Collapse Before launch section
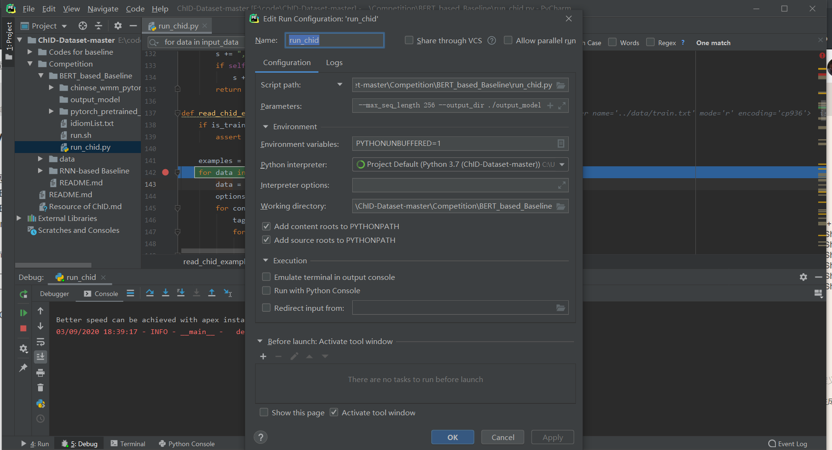 coord(260,341)
